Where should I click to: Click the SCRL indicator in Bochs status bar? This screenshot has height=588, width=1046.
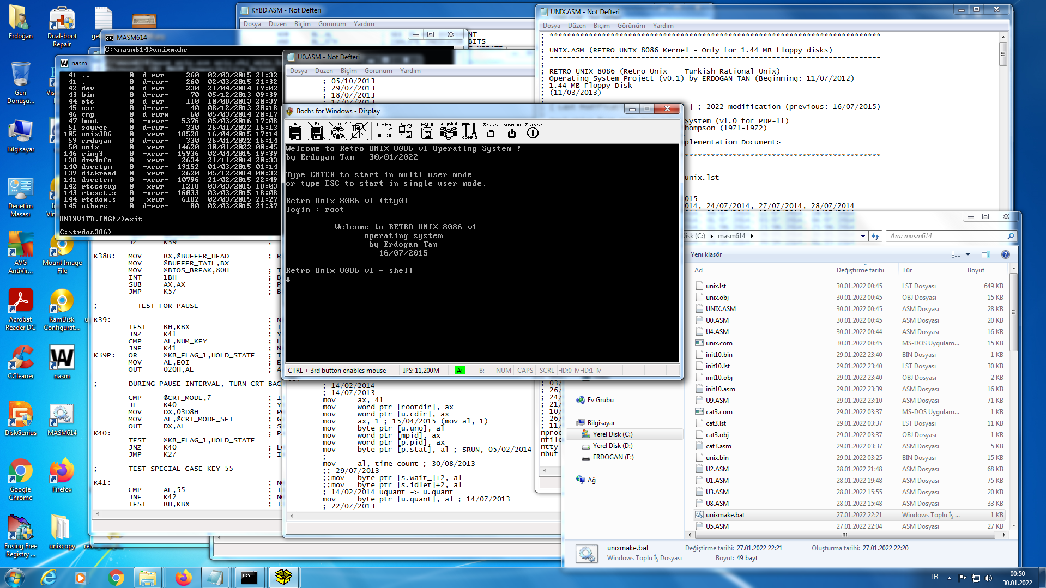coord(547,371)
